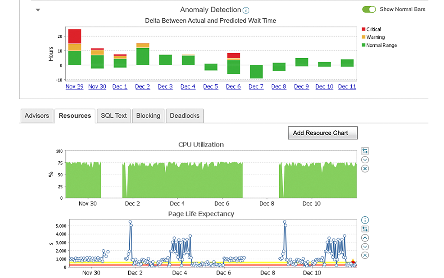The image size is (444, 278).
Task: Click the compare arrows icon on Page Life Expectancy
Action: [x=365, y=229]
